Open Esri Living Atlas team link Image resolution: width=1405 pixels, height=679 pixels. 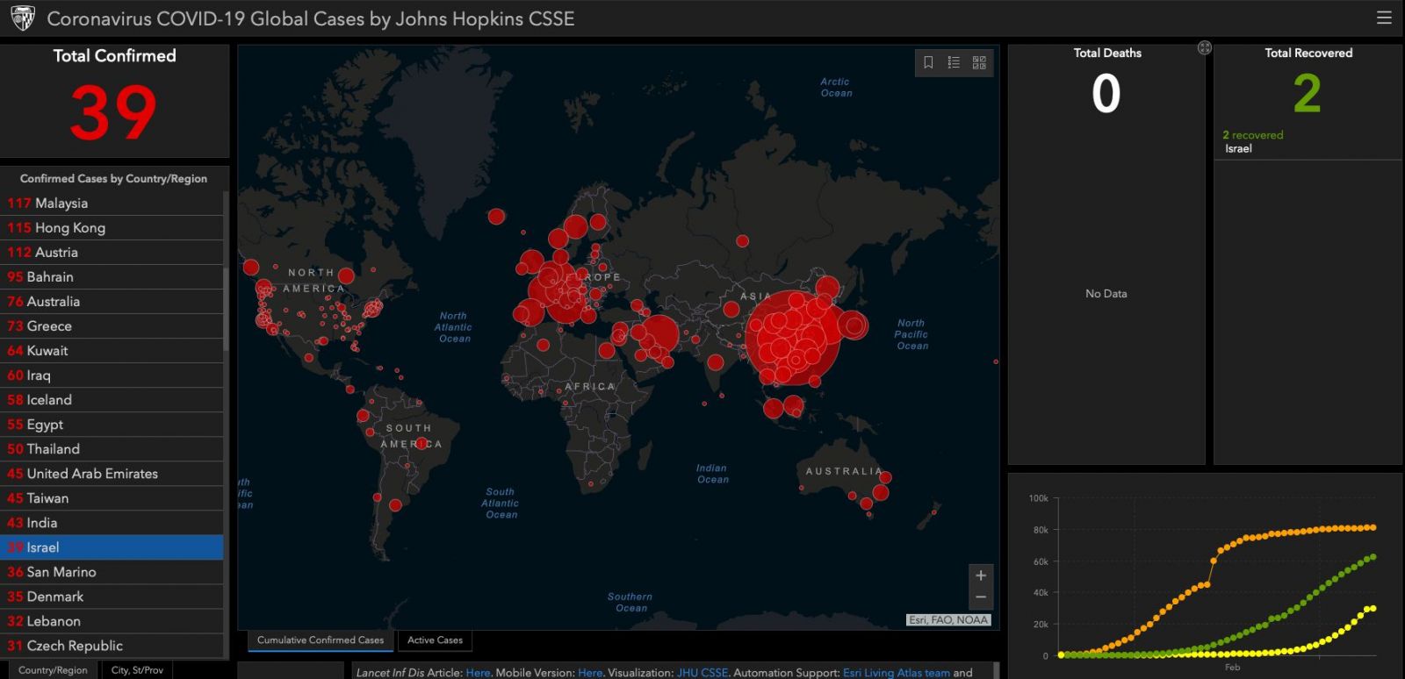point(897,673)
